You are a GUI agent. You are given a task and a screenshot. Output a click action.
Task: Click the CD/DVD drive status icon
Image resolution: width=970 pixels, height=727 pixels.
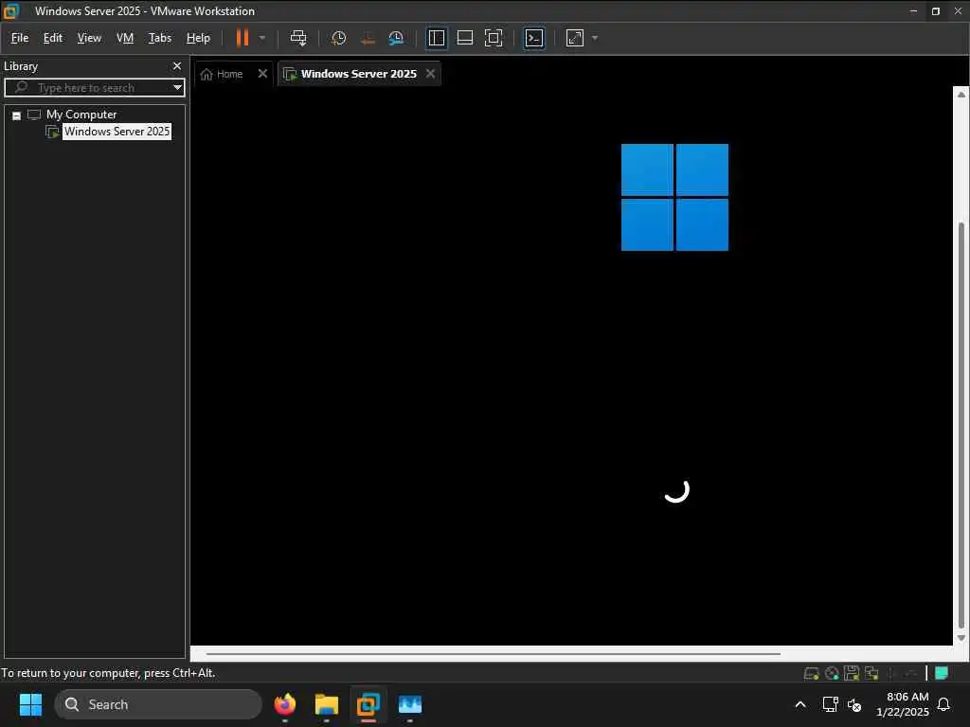tap(832, 673)
